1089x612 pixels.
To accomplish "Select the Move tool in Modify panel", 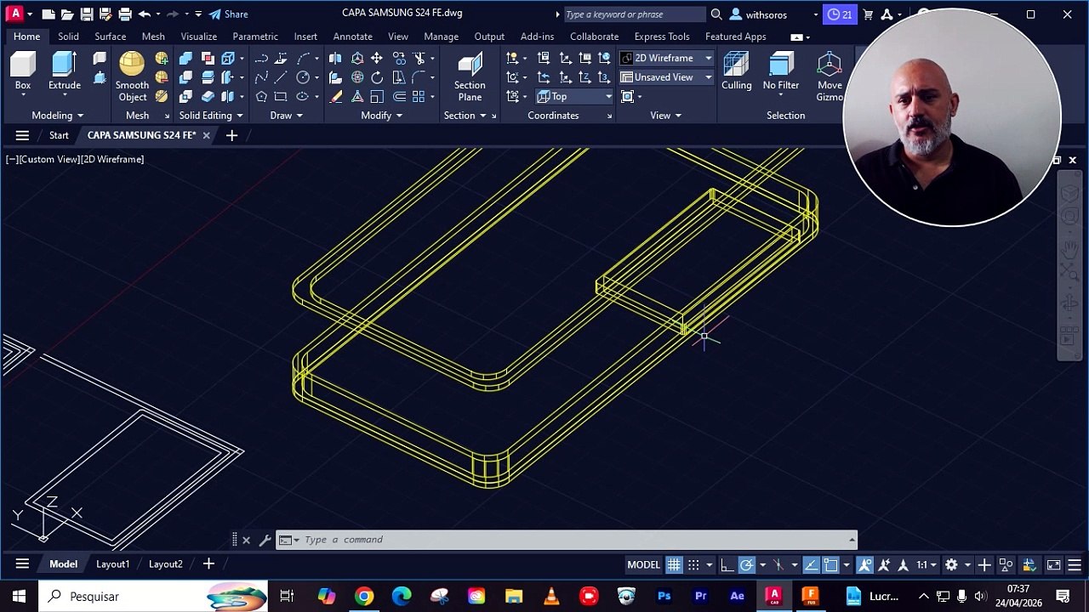I will click(377, 58).
